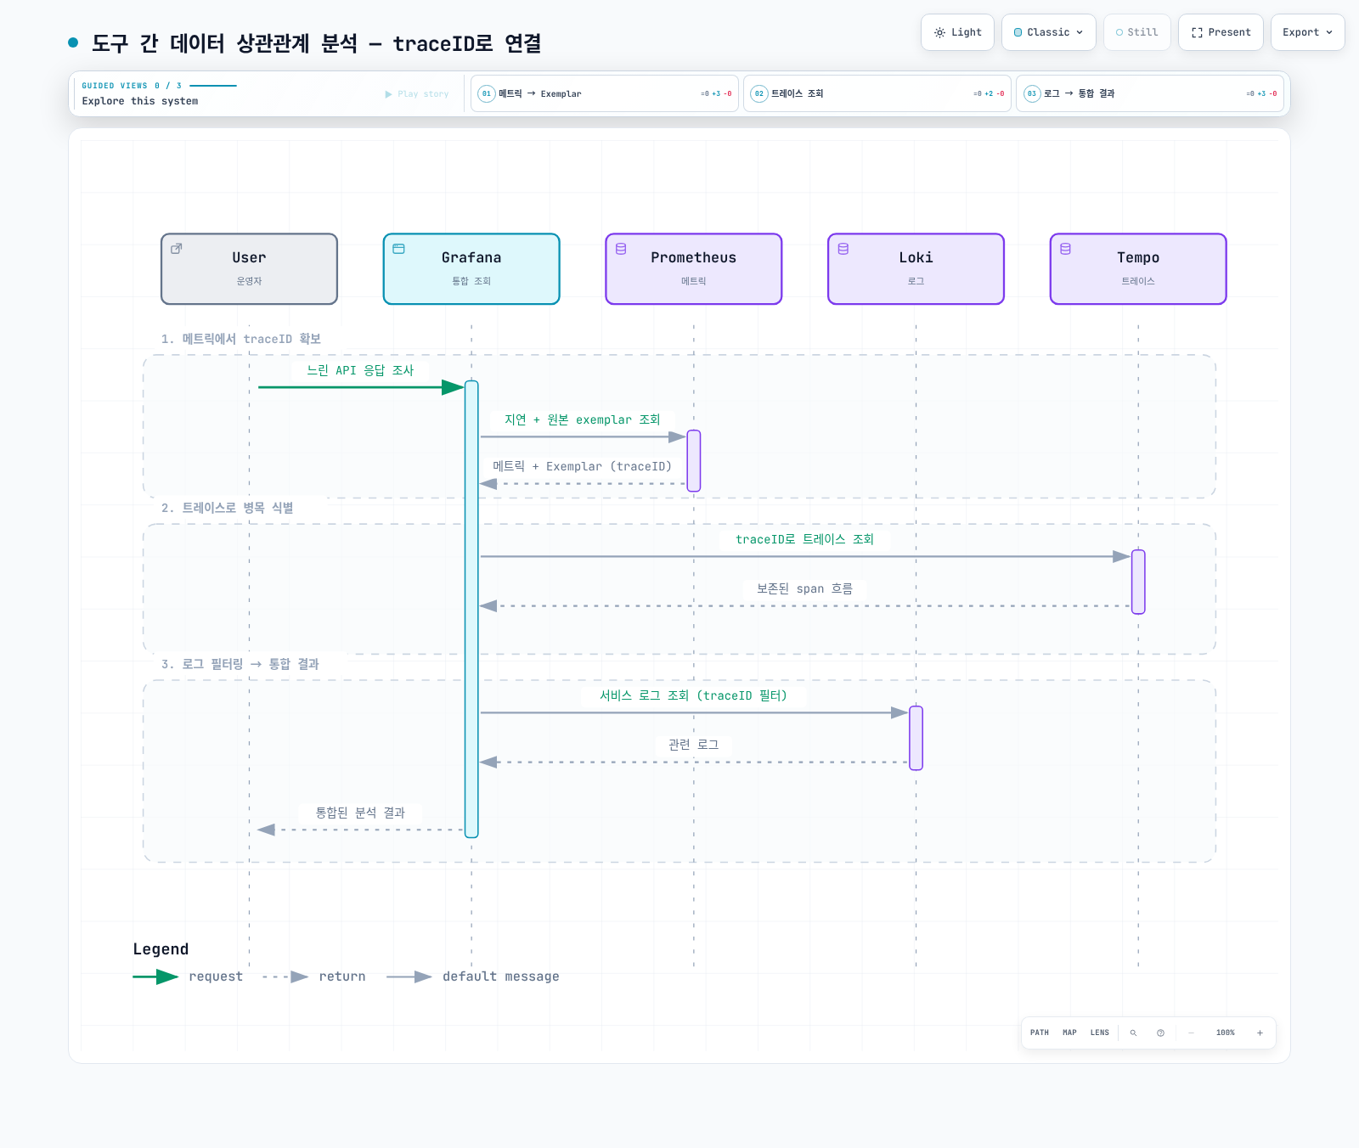The image size is (1359, 1148).
Task: Zoom out with the minus button
Action: click(x=1191, y=1033)
